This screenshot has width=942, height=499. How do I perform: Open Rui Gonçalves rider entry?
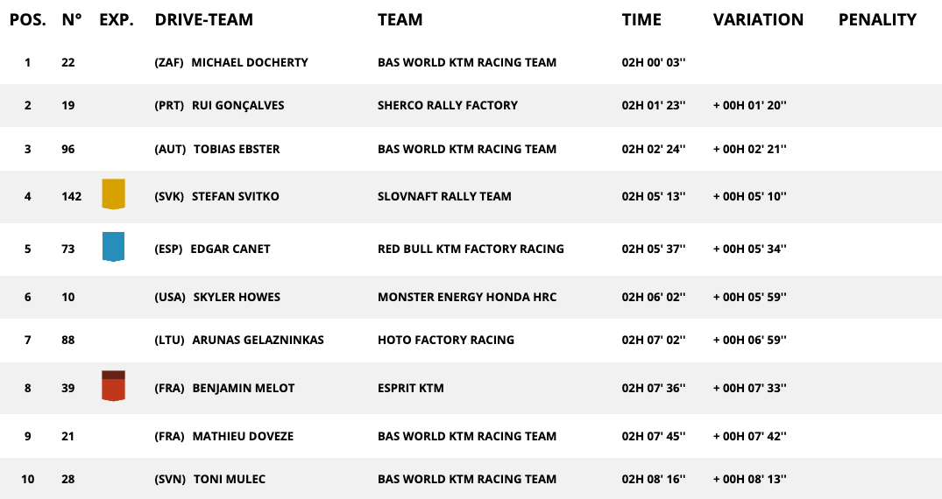tap(237, 105)
